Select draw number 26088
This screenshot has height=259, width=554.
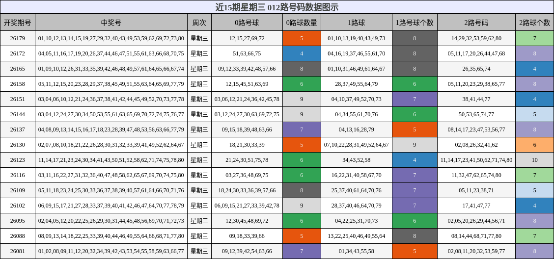click(x=18, y=236)
